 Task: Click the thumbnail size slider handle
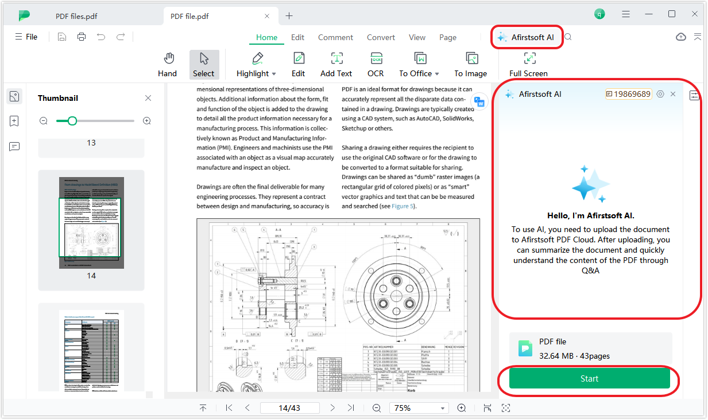pos(72,121)
